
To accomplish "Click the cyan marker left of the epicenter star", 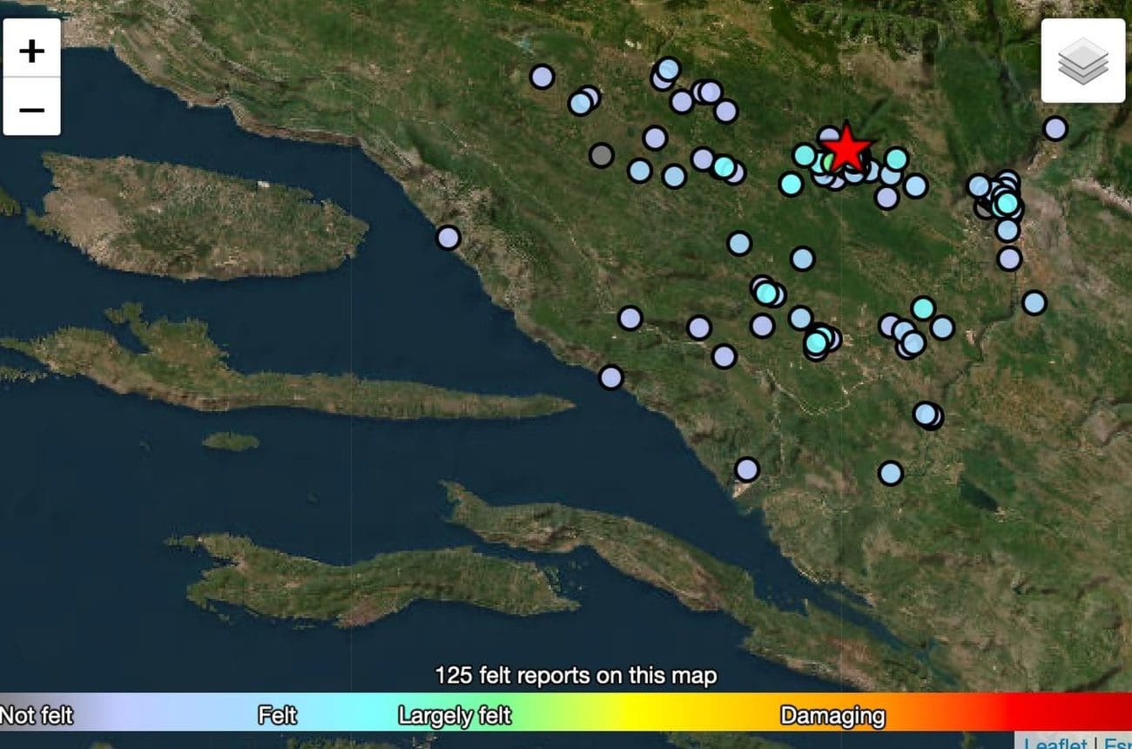I will tap(804, 156).
